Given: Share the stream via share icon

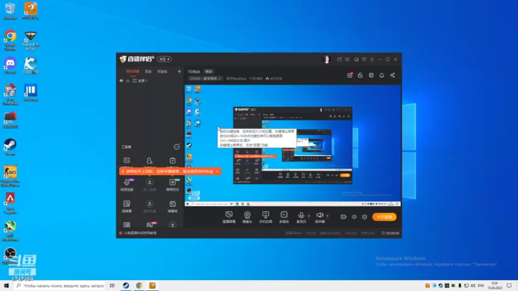Looking at the screenshot, I should pos(392,75).
